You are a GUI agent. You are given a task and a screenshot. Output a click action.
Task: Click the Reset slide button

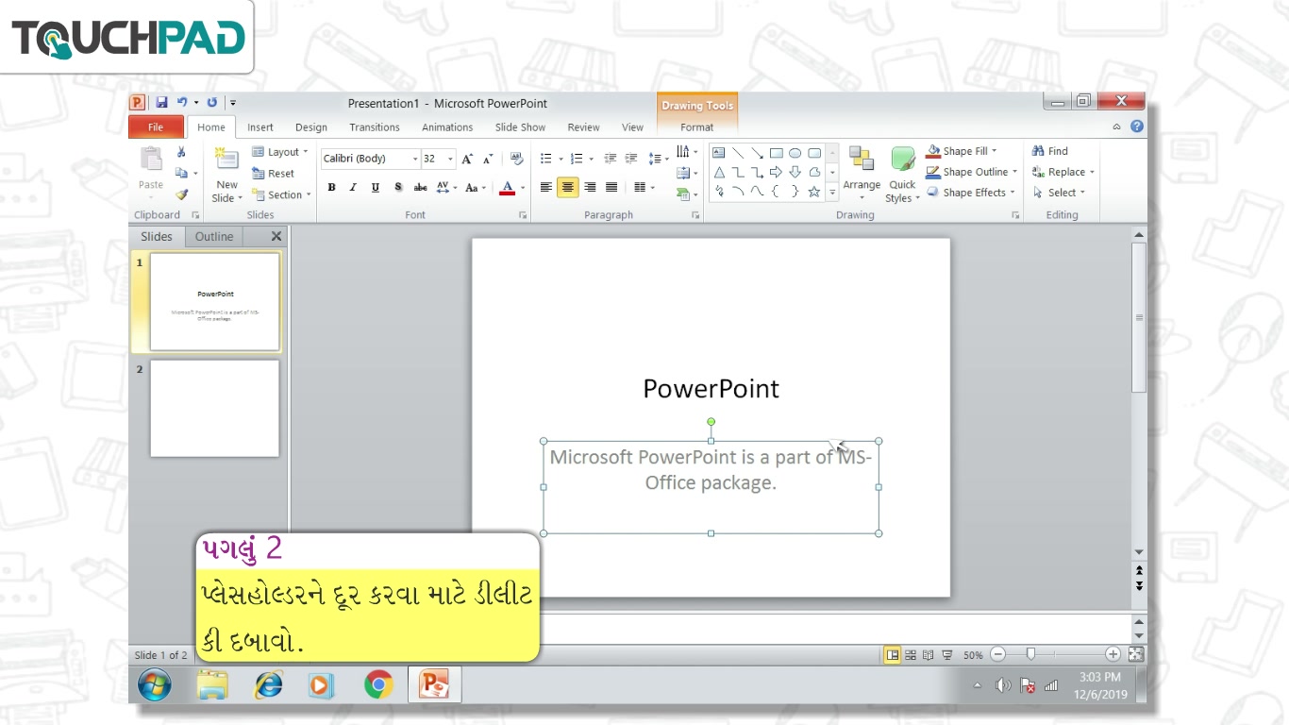[273, 174]
